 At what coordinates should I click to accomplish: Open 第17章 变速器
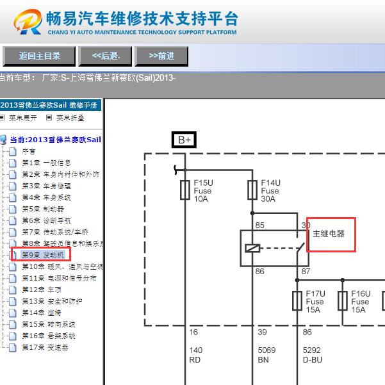point(45,347)
